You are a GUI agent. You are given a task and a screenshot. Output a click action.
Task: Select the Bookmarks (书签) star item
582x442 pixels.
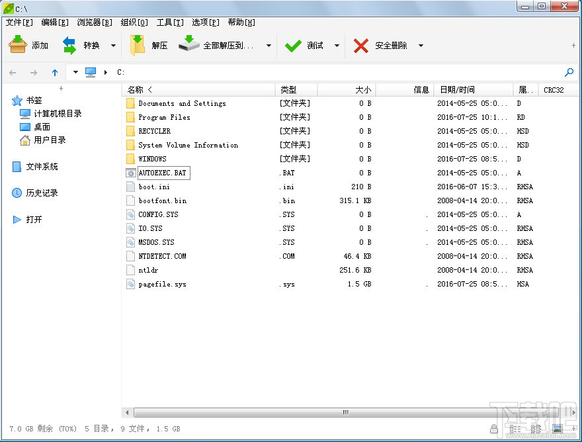tap(26, 101)
